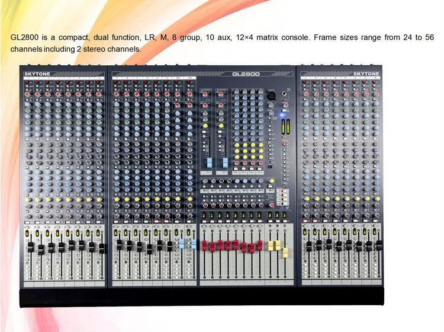The width and height of the screenshot is (444, 332).
Task: Click the right blue matrix fader
Action: [x=225, y=163]
